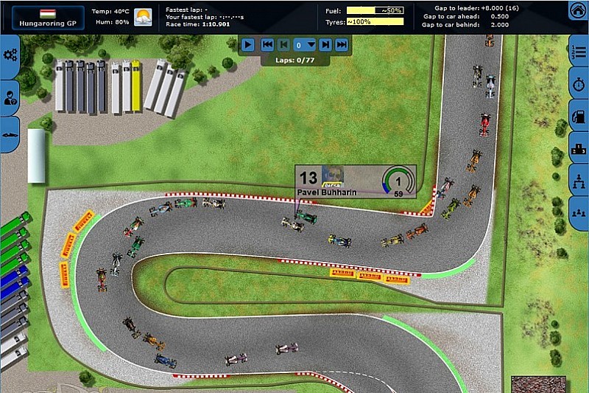Click the Temp: 40°C reading
Screen dimensions: 589x393
pos(110,11)
